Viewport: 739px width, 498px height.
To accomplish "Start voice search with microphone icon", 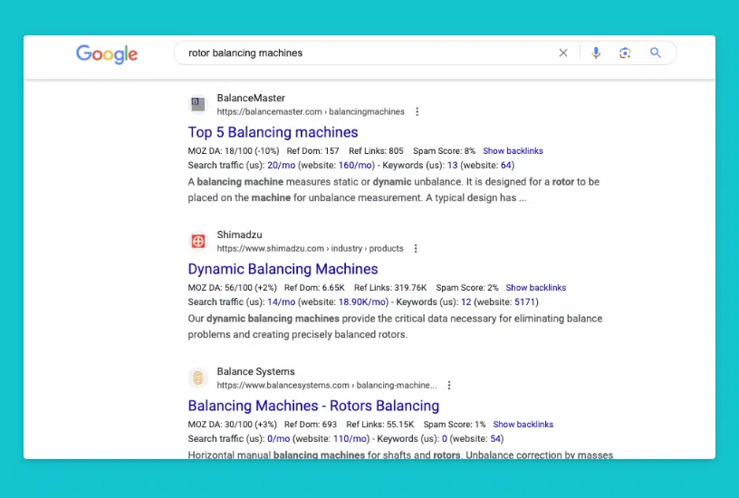I will coord(596,53).
